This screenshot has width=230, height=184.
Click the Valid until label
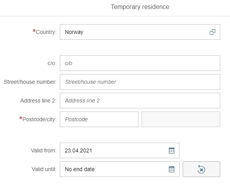(44, 169)
